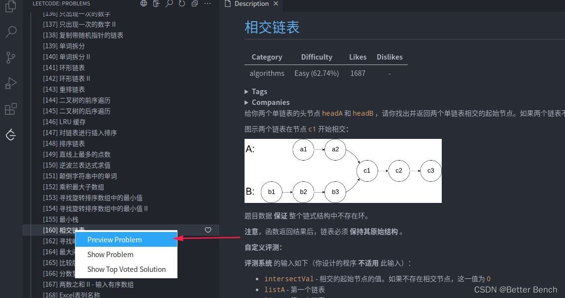Viewport: 565px width, 298px height.
Task: Click the sign-out icon in LeetCode panel
Action: (156, 3)
